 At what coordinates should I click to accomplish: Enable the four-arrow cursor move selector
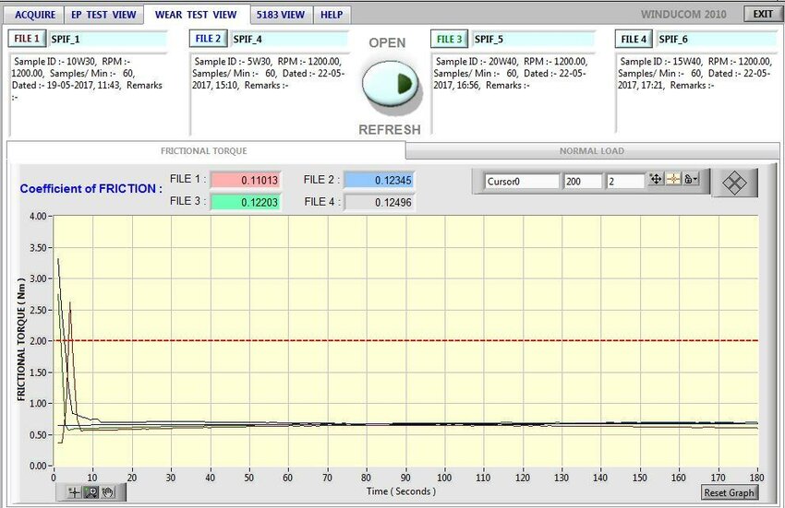pos(657,181)
